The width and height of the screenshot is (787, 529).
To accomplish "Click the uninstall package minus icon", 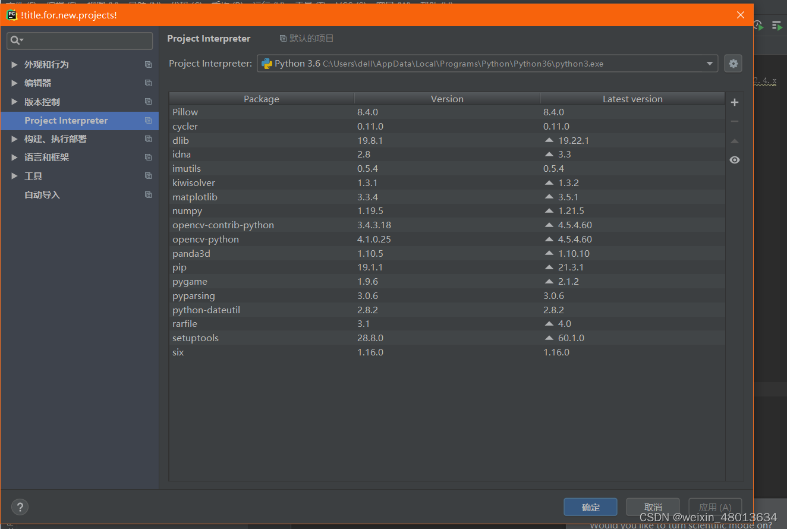I will point(735,121).
